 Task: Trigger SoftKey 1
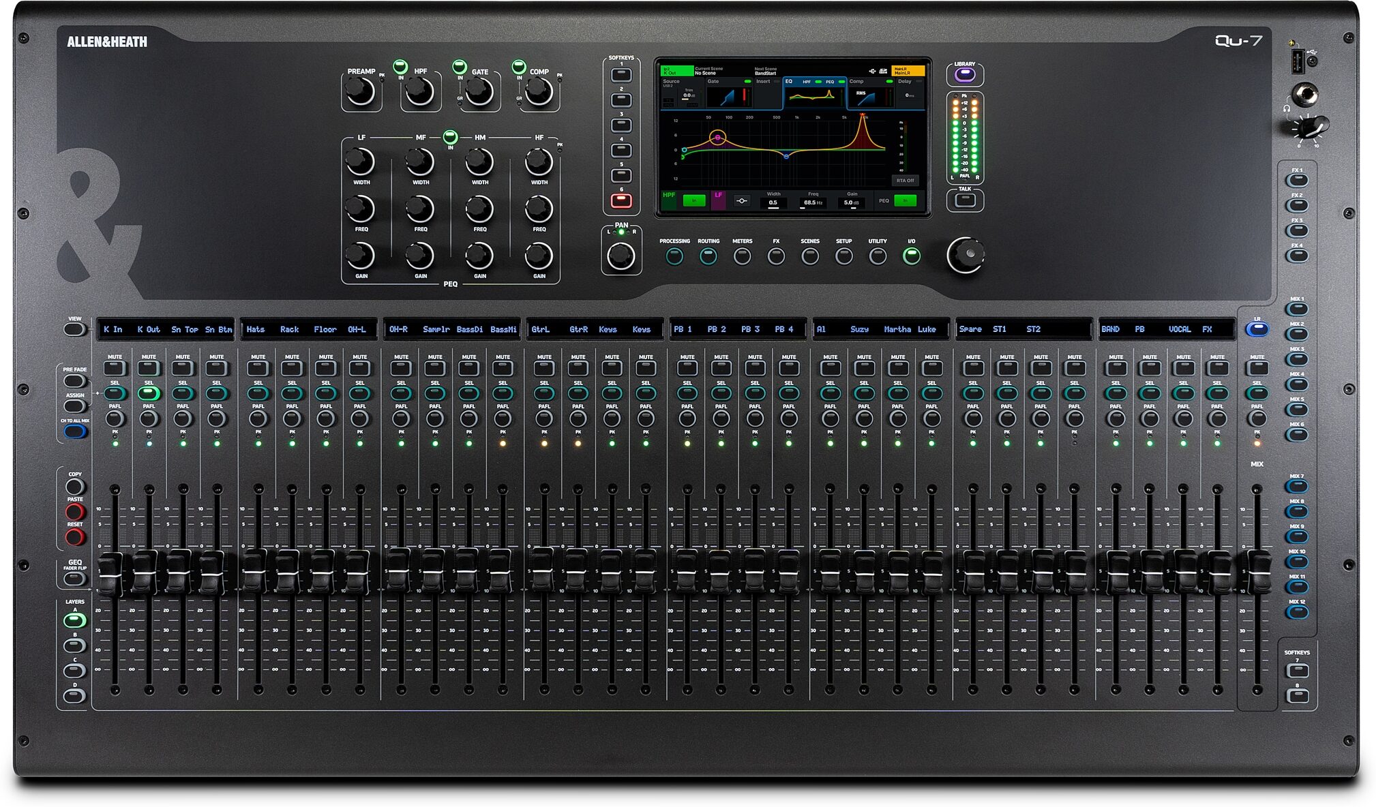point(621,75)
